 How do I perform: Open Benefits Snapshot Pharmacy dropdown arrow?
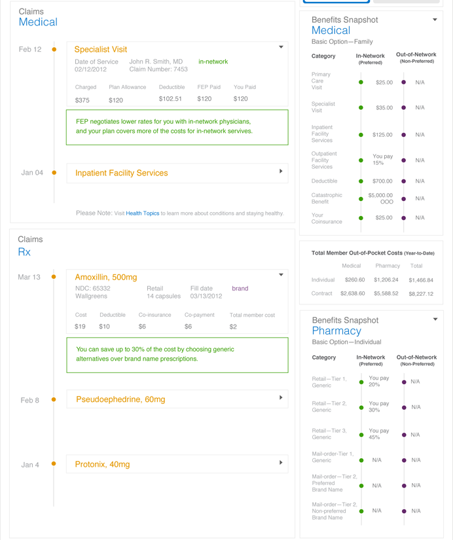[x=435, y=319]
